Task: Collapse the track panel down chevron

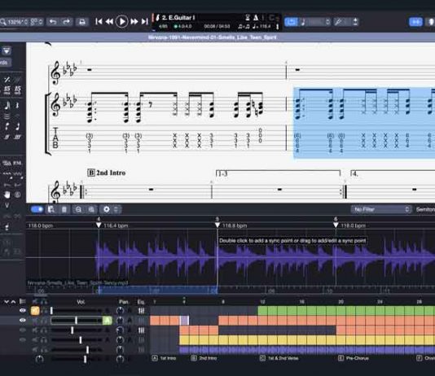Action: point(6,302)
